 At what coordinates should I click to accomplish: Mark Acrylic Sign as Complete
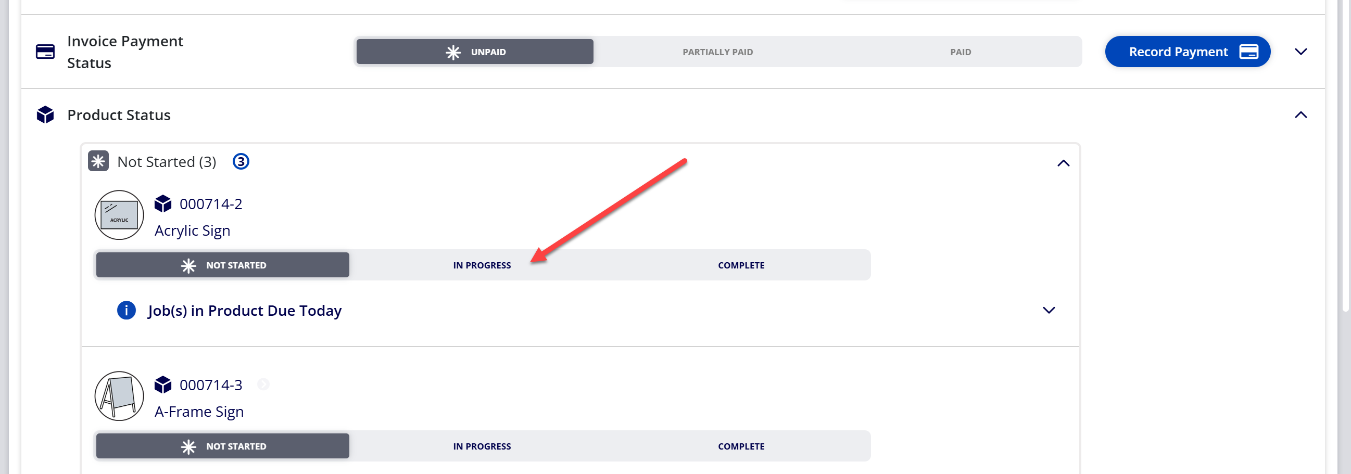click(x=740, y=265)
